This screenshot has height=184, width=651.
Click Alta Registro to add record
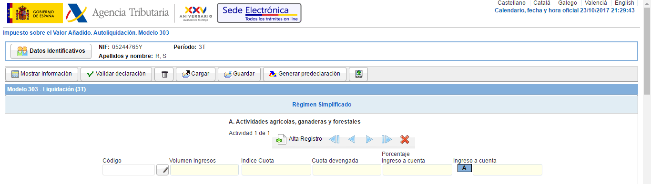(x=299, y=139)
